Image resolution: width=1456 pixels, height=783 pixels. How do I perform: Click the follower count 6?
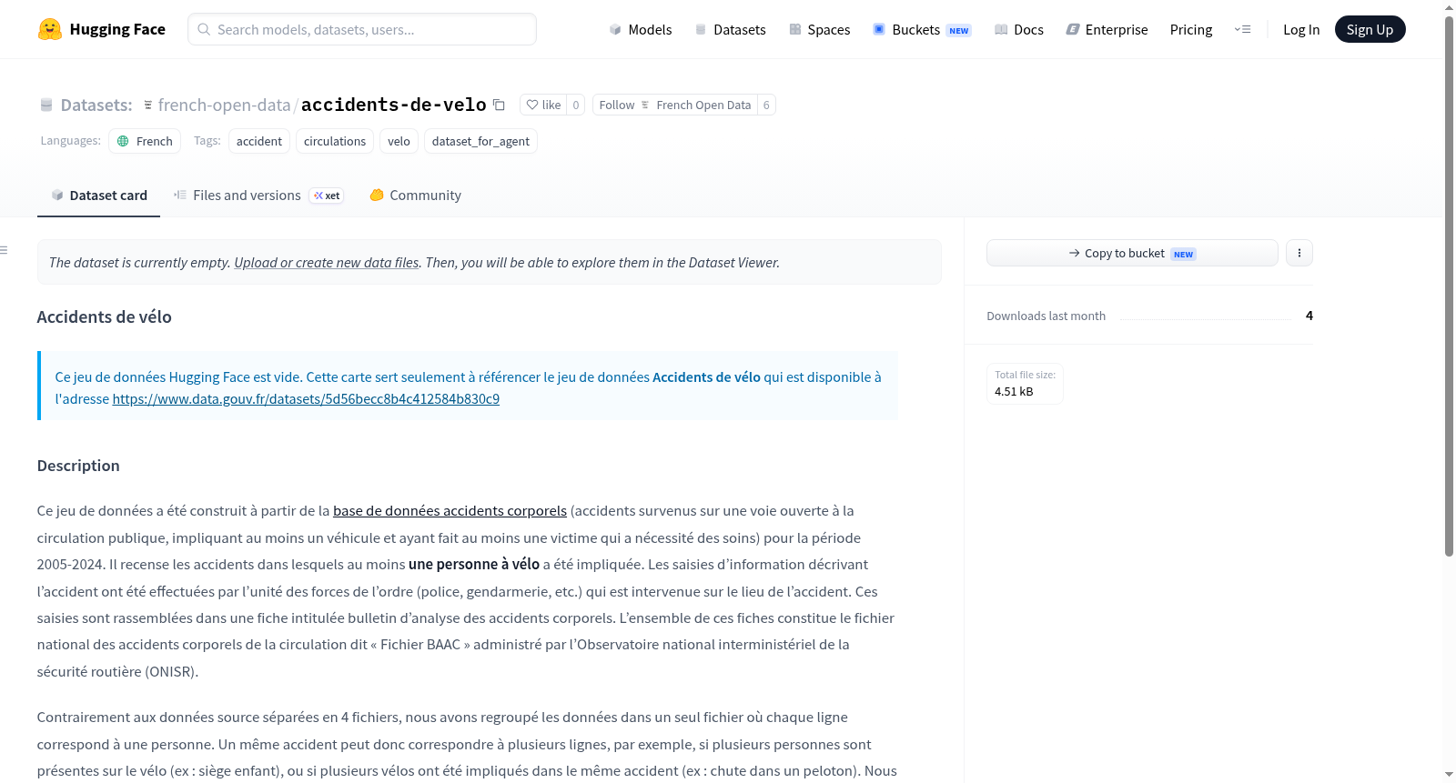click(x=766, y=105)
